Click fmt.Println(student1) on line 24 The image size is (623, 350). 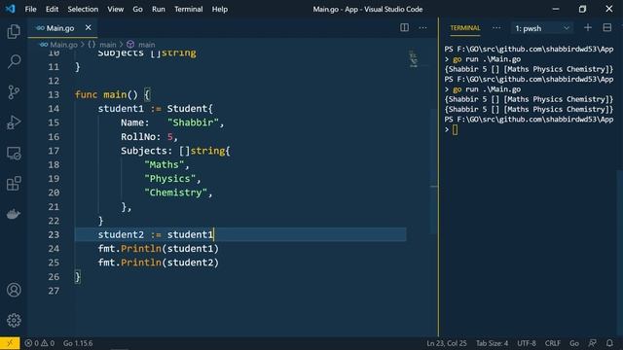click(x=159, y=249)
